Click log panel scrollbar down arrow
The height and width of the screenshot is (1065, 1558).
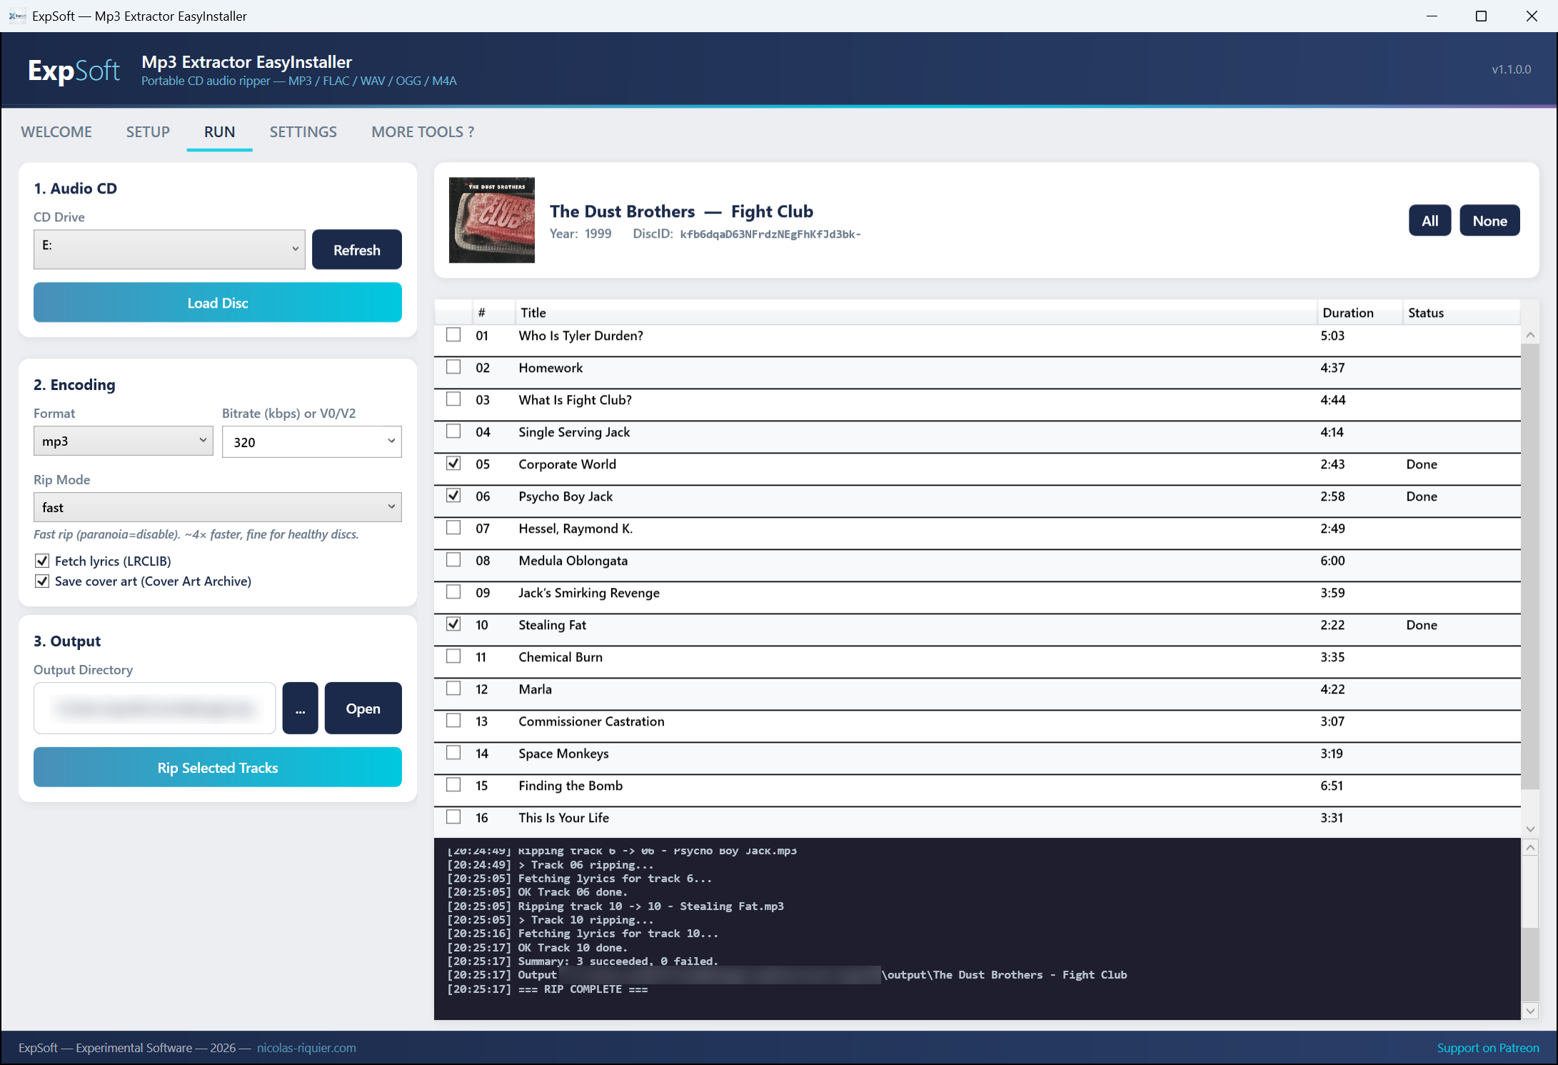(1530, 1010)
